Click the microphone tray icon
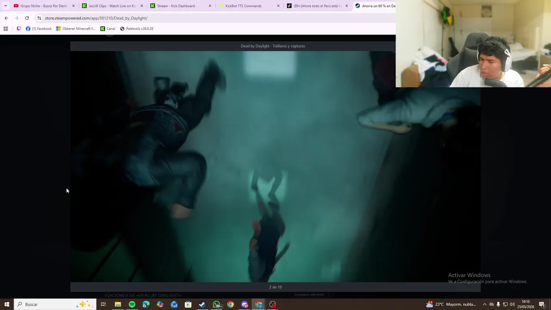This screenshot has width=551, height=310. (498, 304)
